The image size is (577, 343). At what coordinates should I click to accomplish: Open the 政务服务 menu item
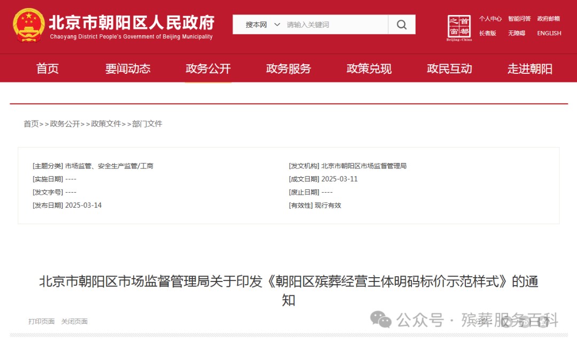(x=288, y=68)
